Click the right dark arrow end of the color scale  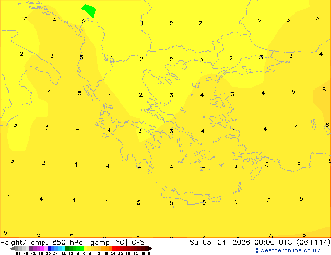coord(150,249)
